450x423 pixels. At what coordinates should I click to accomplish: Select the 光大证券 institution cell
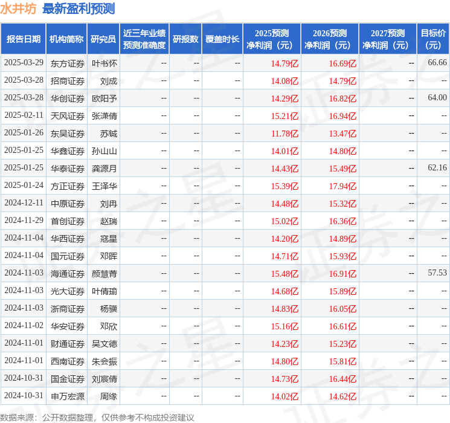[68, 291]
